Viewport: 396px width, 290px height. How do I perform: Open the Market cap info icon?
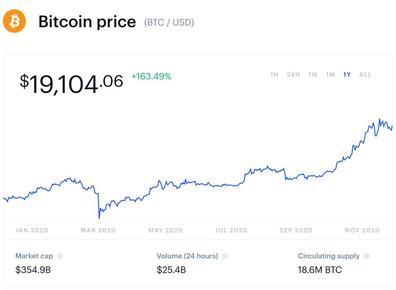pyautogui.click(x=60, y=256)
